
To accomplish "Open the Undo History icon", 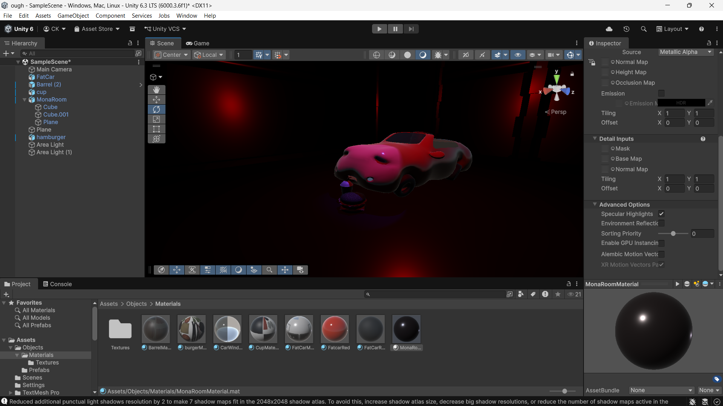I will [x=626, y=29].
